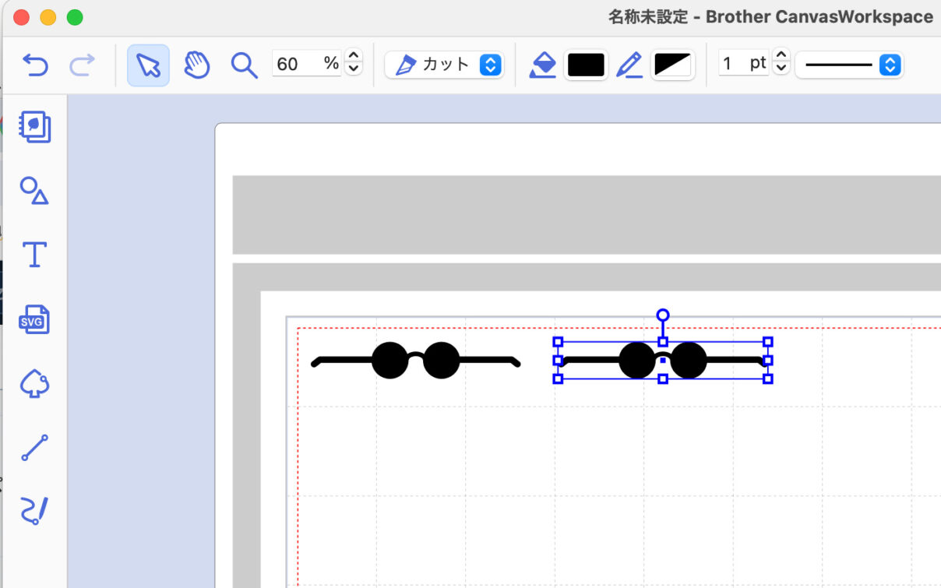Select the freehand curve drawing tool

34,512
